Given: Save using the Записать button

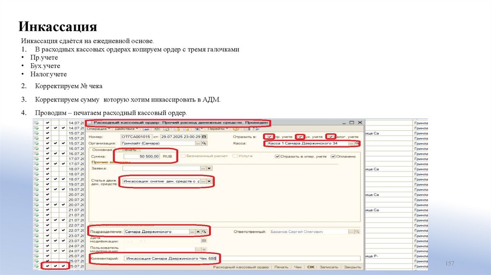Looking at the screenshot, I should [x=329, y=267].
